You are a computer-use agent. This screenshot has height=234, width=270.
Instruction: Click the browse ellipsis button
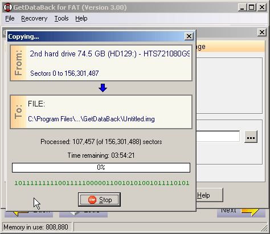(251, 137)
